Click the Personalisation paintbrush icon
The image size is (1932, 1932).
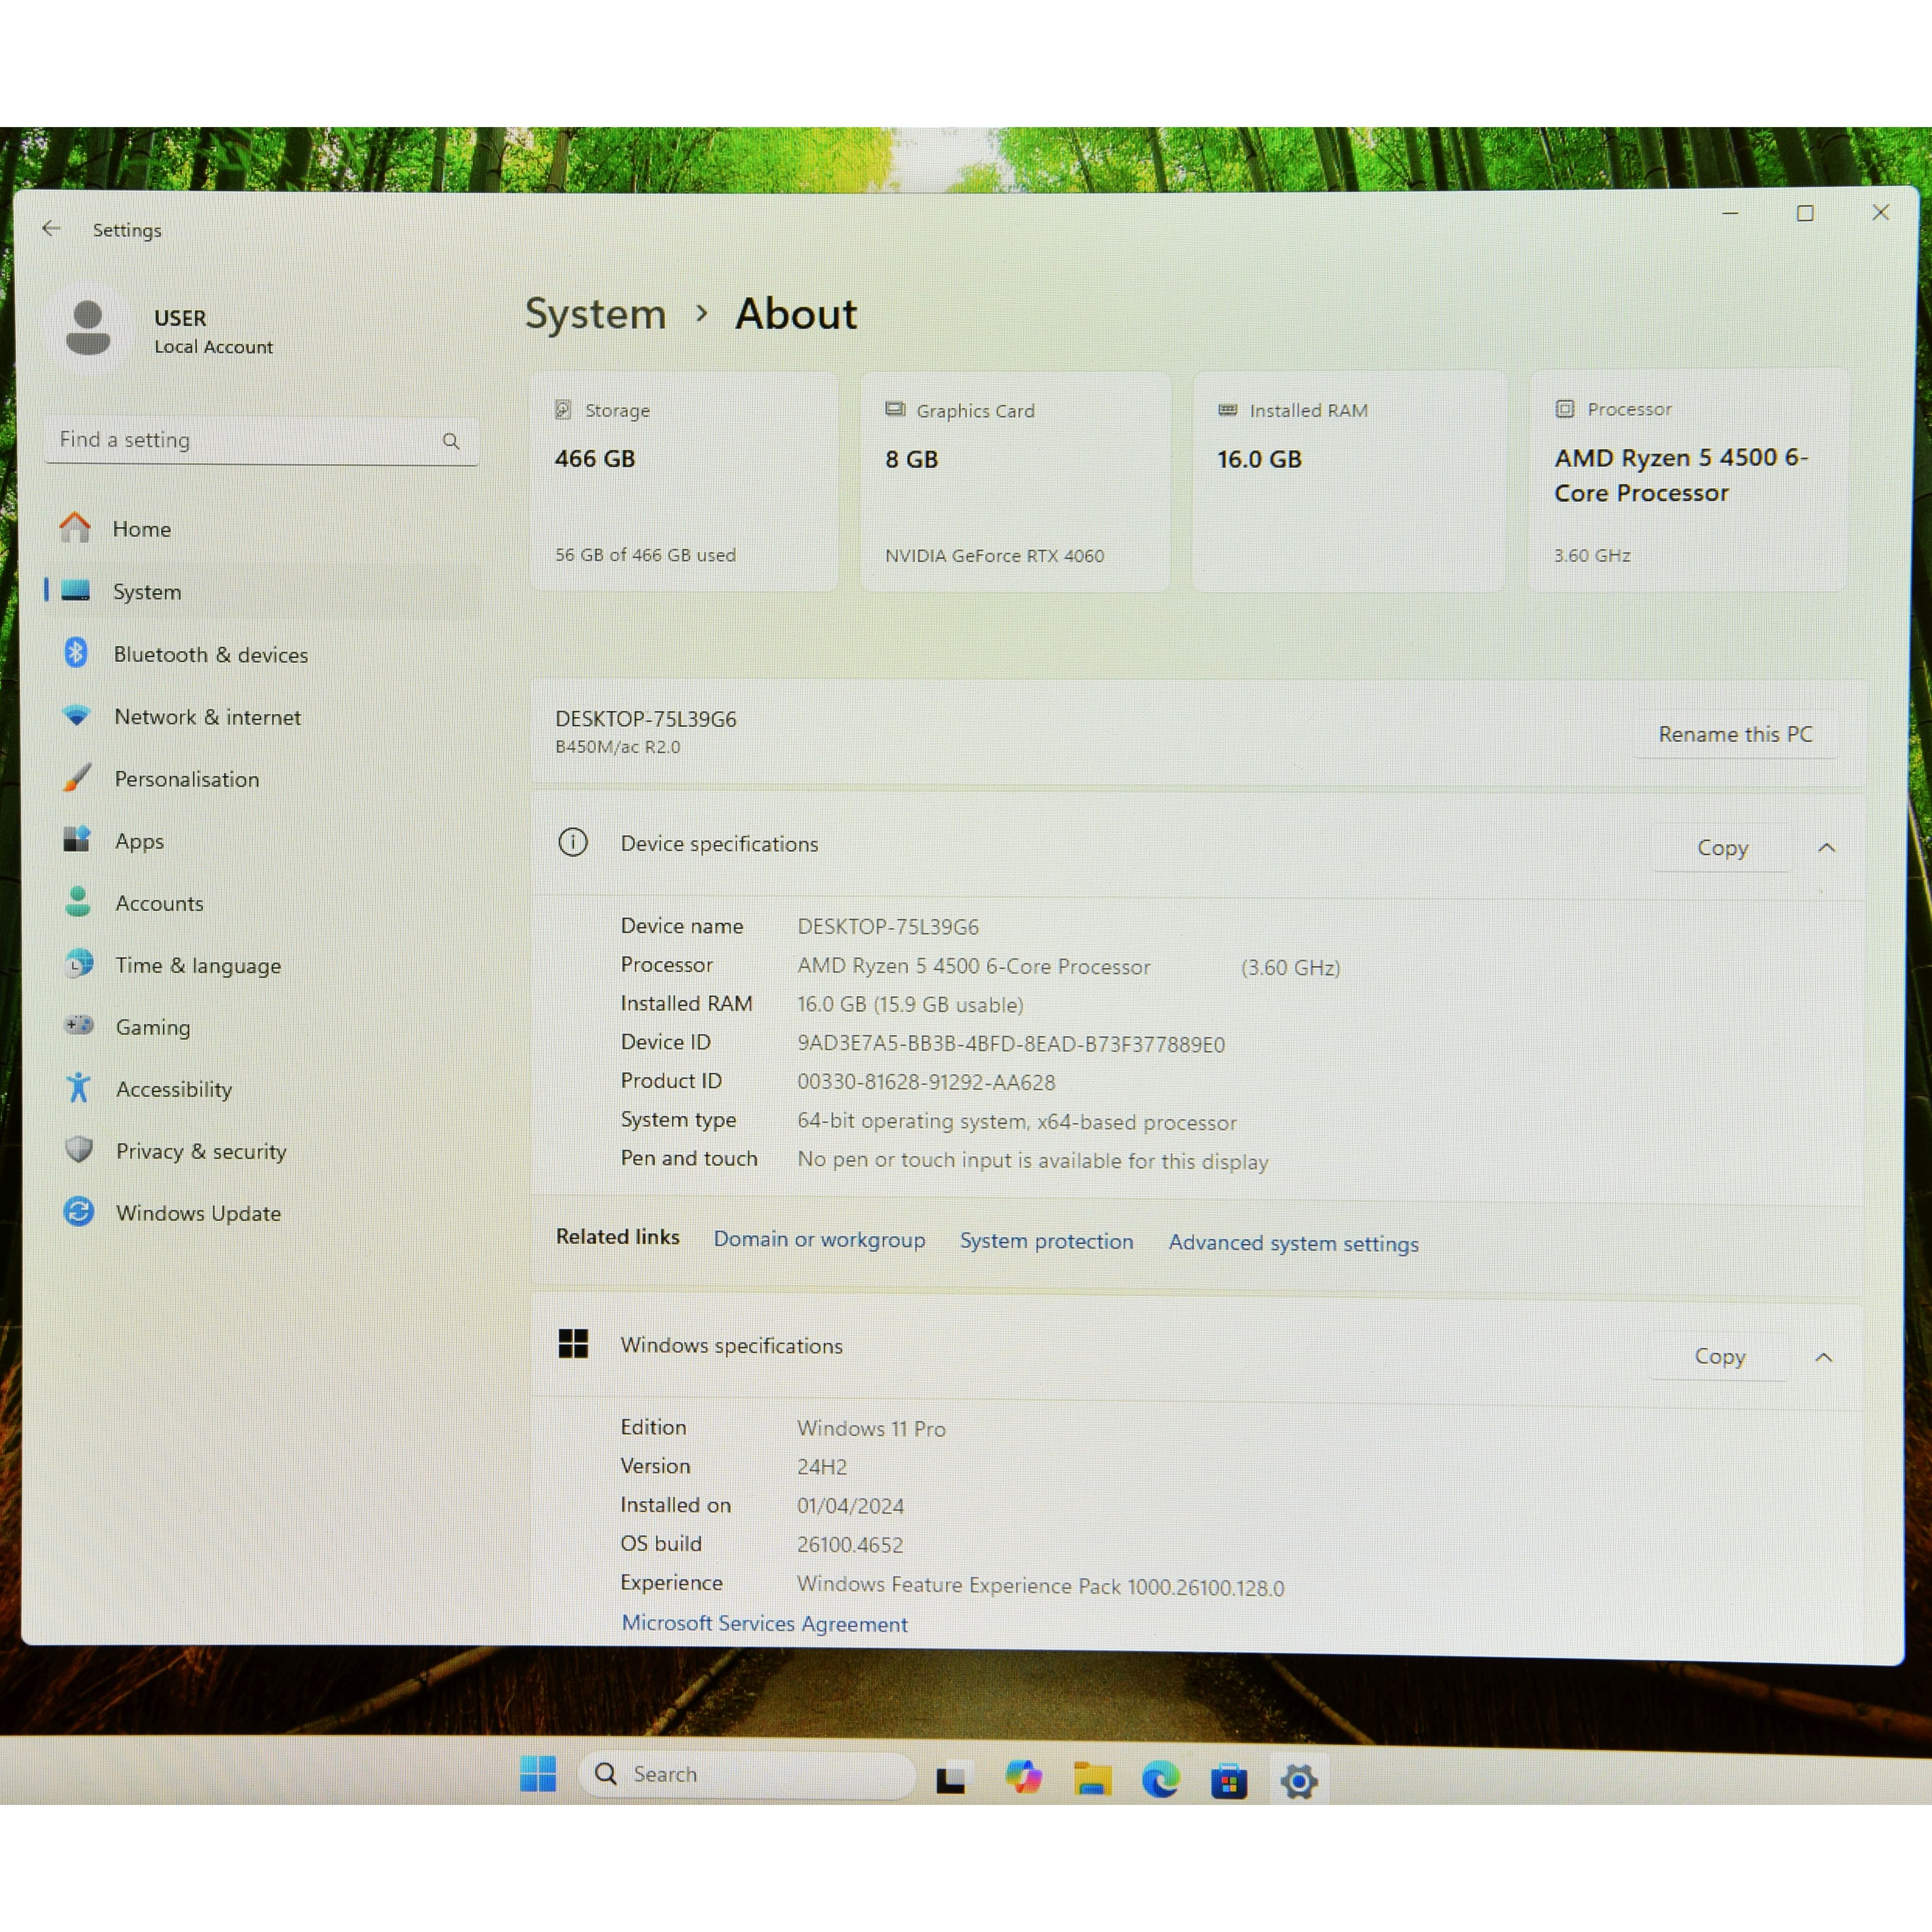pyautogui.click(x=76, y=778)
